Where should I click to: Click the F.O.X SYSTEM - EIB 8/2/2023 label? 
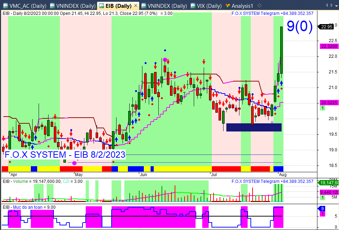click(65, 155)
